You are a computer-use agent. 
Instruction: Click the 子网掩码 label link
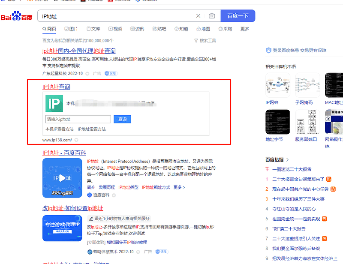(x=304, y=102)
